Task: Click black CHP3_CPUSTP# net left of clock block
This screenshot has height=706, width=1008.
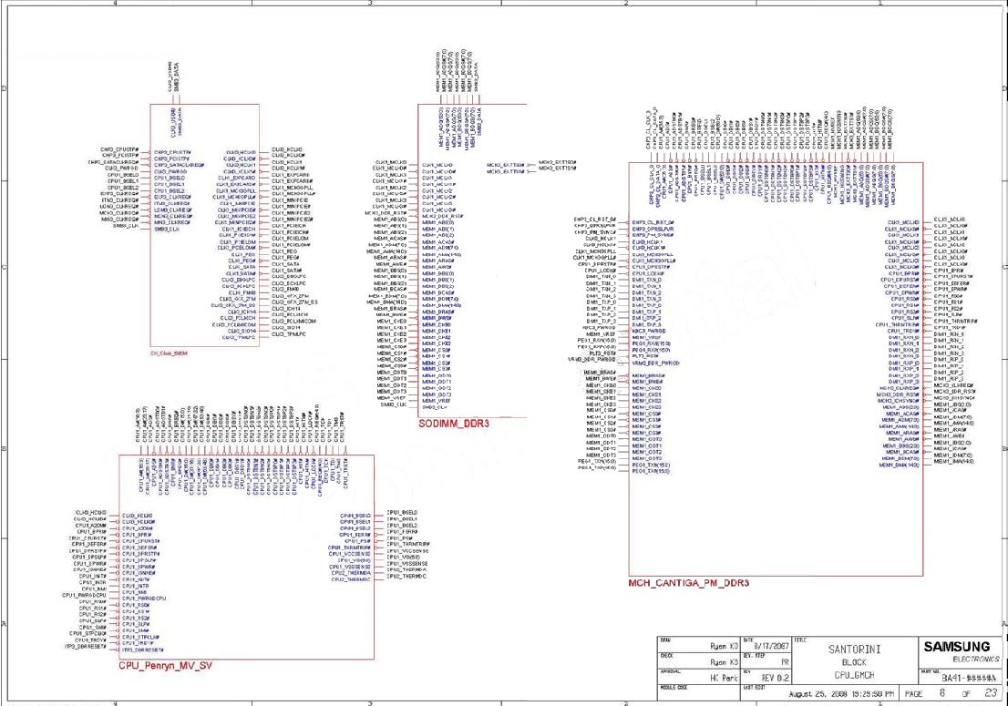Action: 119,149
